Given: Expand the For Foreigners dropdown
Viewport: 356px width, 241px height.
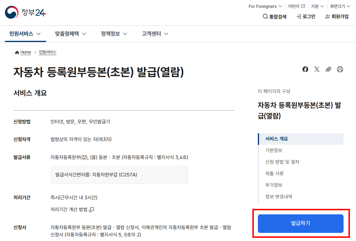Looking at the screenshot, I should pos(265,6).
